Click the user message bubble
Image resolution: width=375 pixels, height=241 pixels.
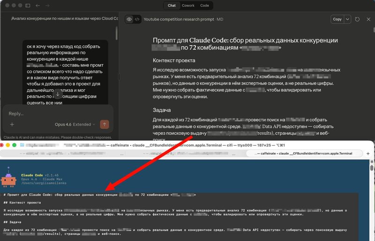point(65,72)
